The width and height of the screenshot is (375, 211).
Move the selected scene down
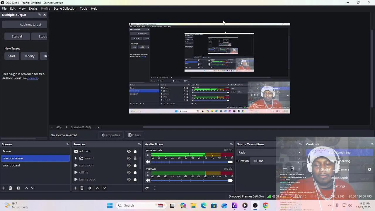[x=33, y=188]
